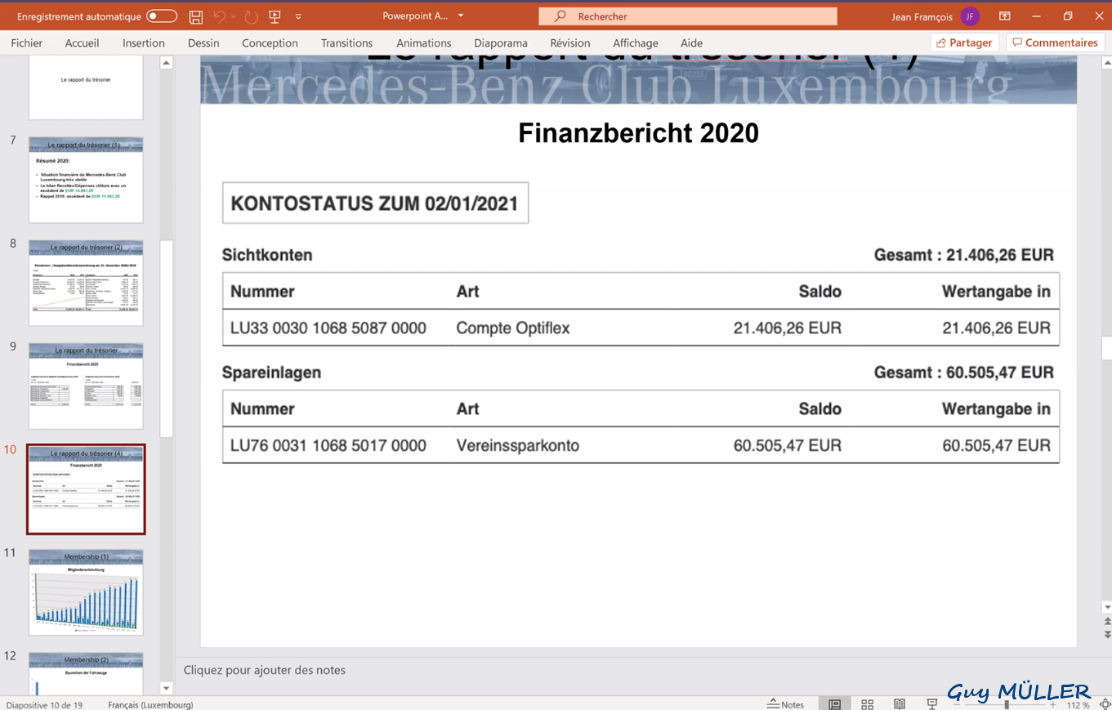The width and height of the screenshot is (1112, 710).
Task: Click the JF account avatar
Action: tap(970, 16)
